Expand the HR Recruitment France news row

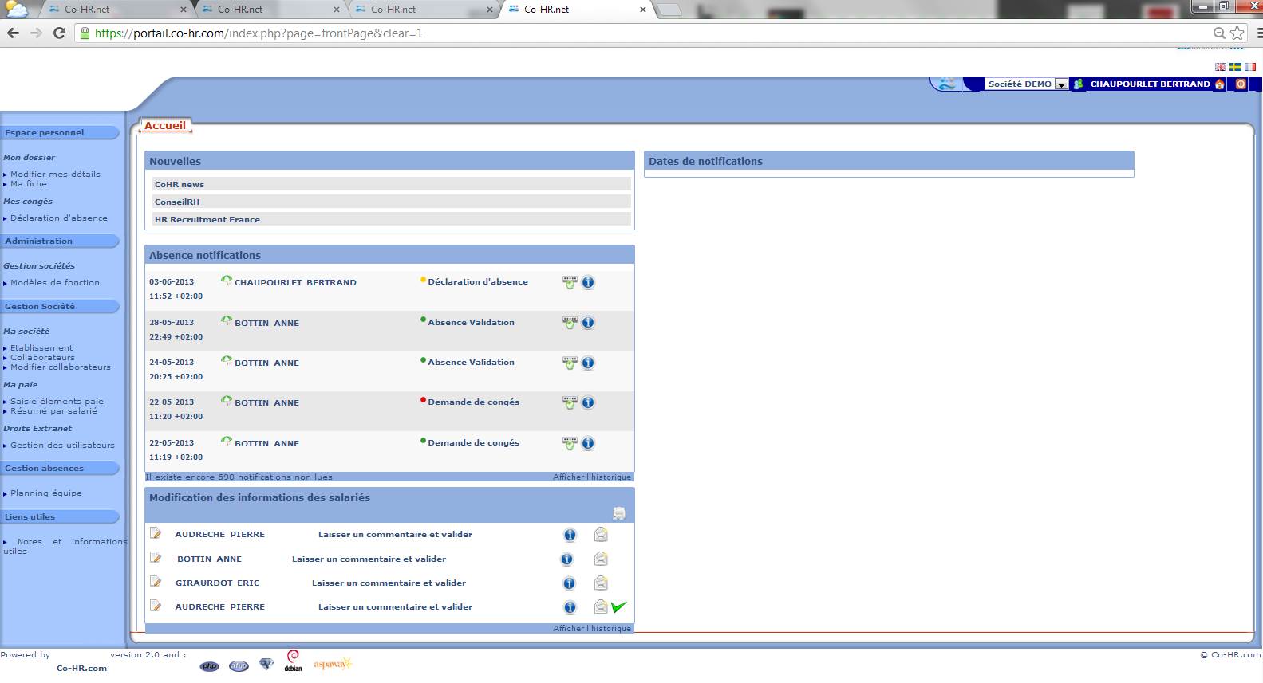(x=207, y=219)
